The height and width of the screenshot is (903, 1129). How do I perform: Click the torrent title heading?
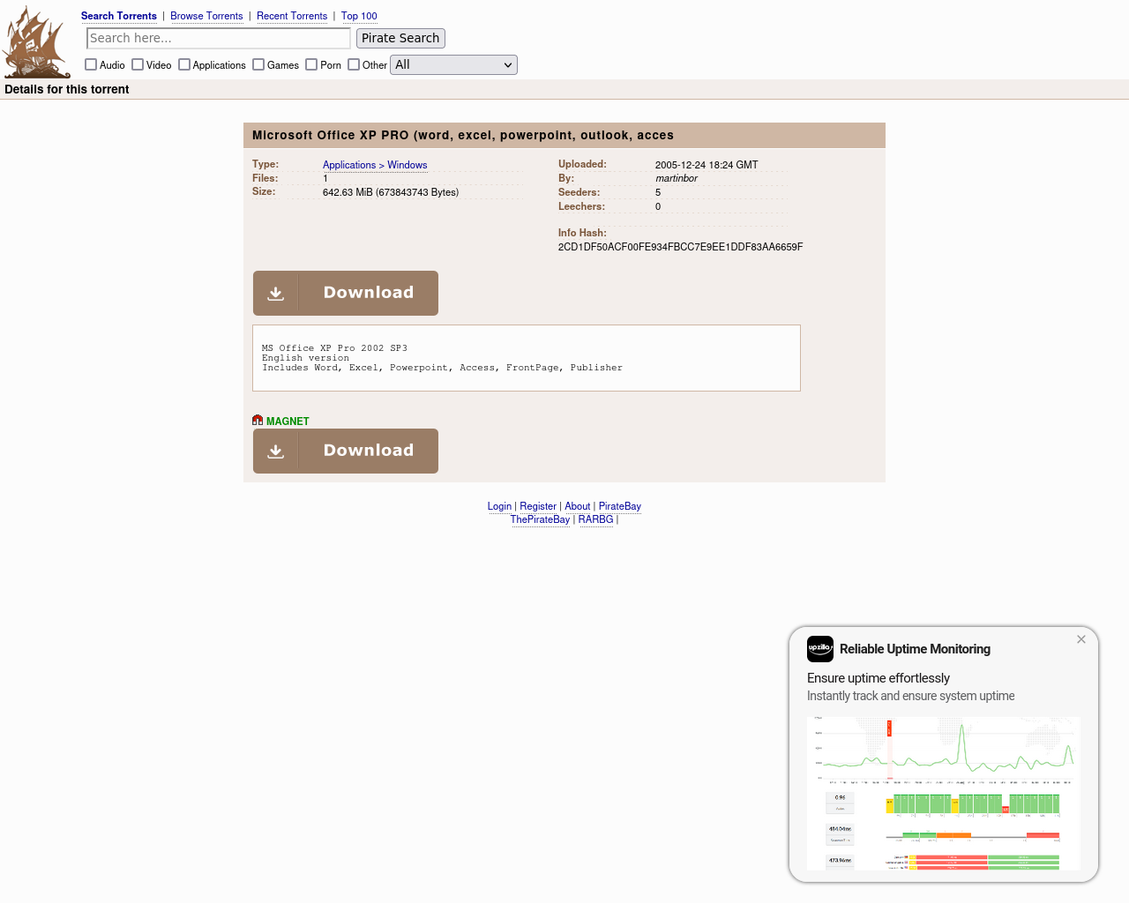pyautogui.click(x=463, y=135)
